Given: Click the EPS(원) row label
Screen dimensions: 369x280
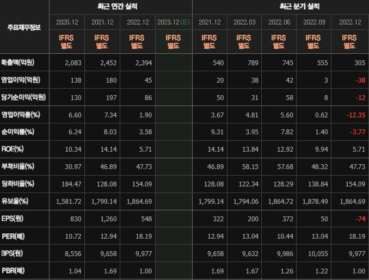Looking at the screenshot, I should click(13, 219).
